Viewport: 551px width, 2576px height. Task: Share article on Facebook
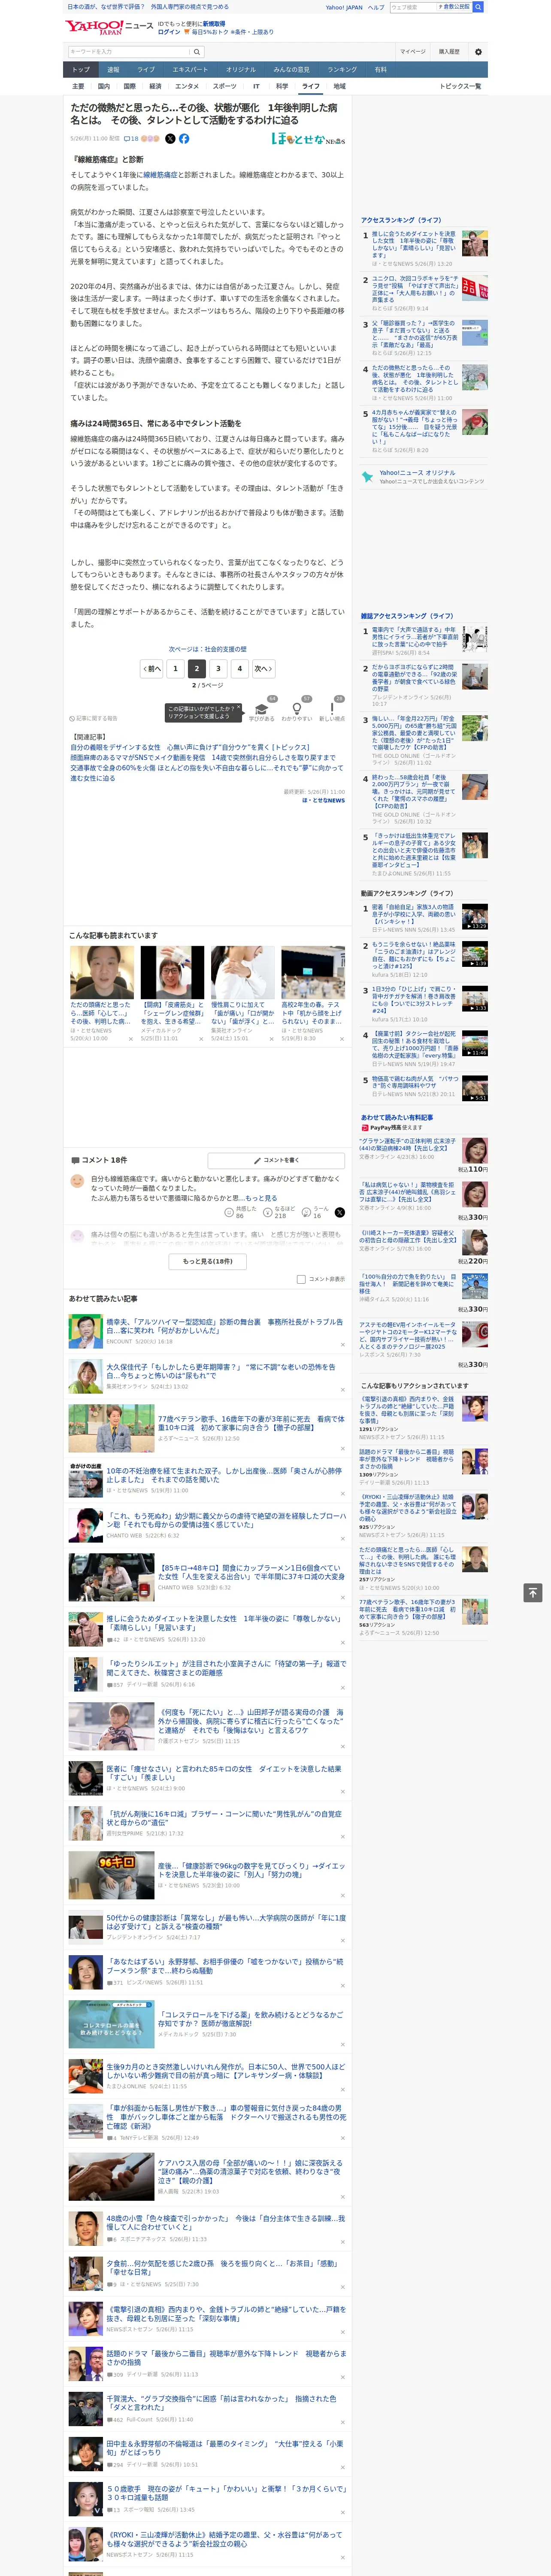coord(184,139)
